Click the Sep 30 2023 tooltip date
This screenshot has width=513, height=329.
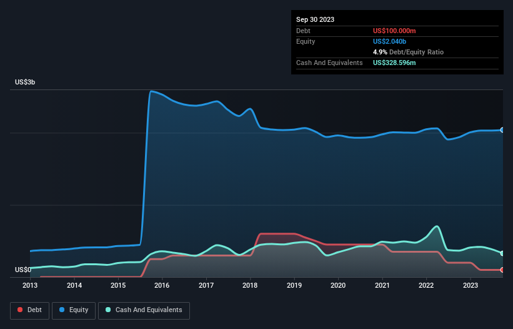click(315, 19)
